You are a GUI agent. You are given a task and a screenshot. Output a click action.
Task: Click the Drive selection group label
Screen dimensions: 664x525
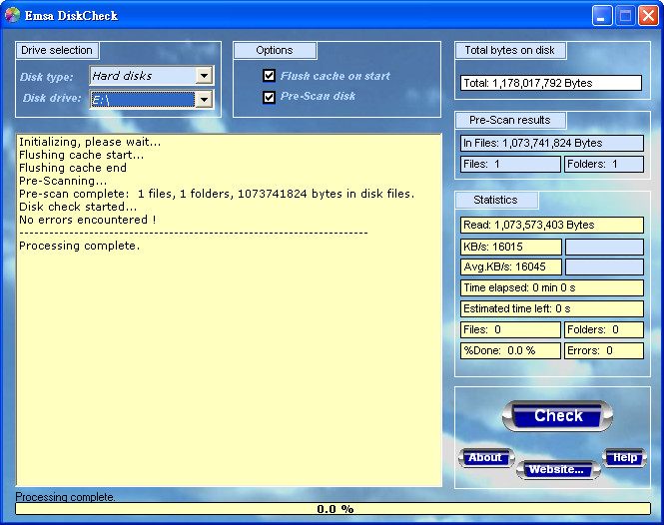coord(57,50)
